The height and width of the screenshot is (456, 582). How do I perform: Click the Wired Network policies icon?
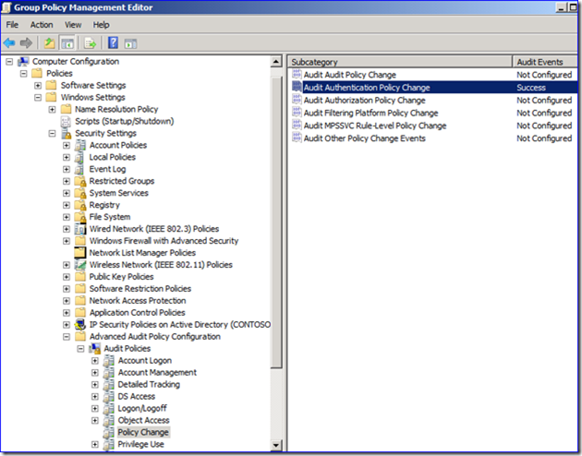pyautogui.click(x=80, y=229)
